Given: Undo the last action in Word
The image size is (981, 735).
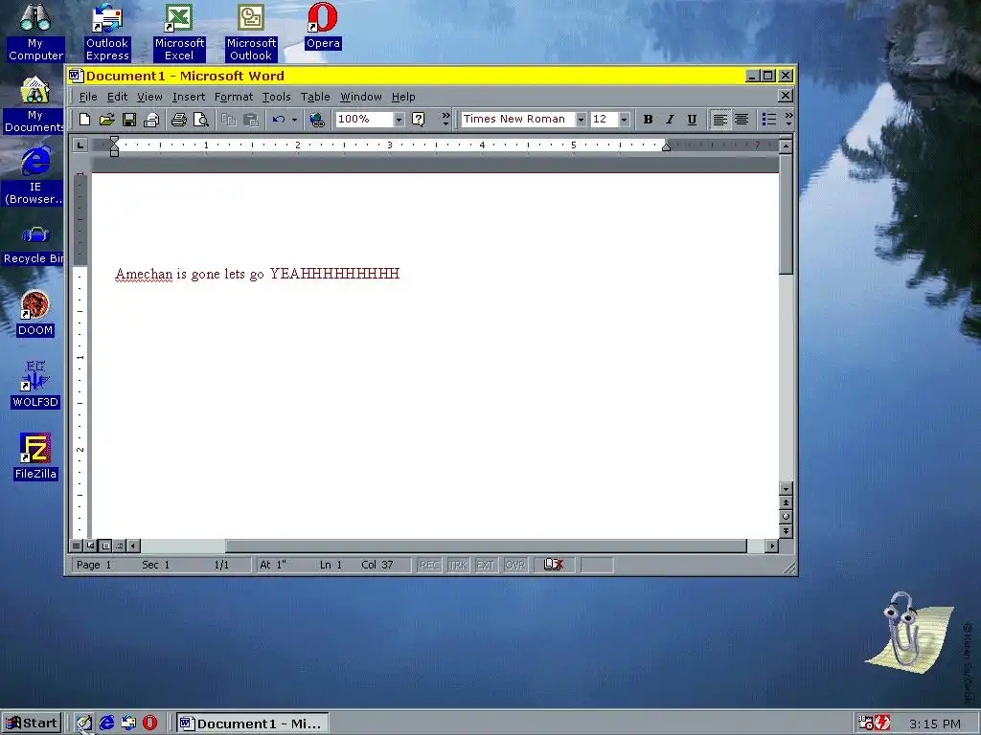Looking at the screenshot, I should pos(279,120).
